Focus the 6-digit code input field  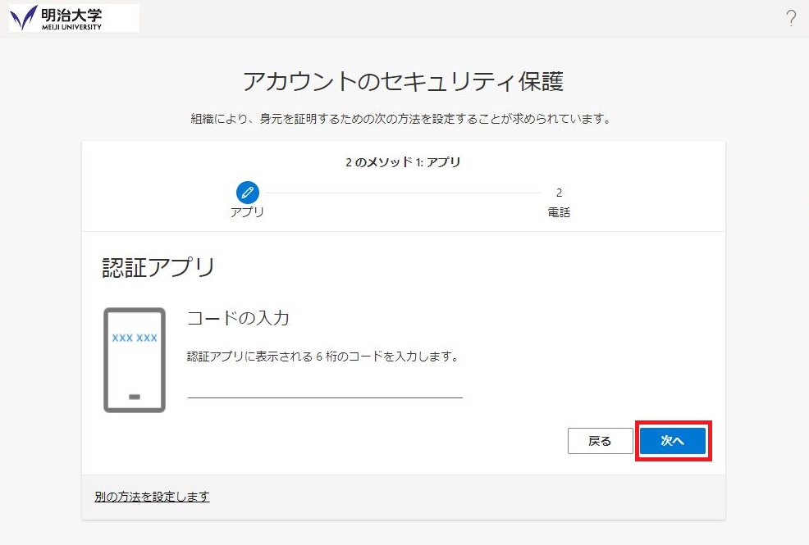(325, 388)
